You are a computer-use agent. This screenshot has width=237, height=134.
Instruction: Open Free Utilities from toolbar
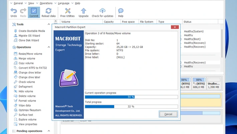click(x=67, y=12)
